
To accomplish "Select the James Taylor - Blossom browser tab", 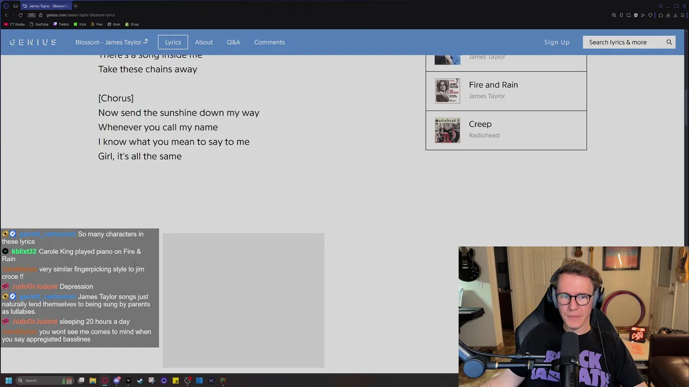I will (46, 6).
